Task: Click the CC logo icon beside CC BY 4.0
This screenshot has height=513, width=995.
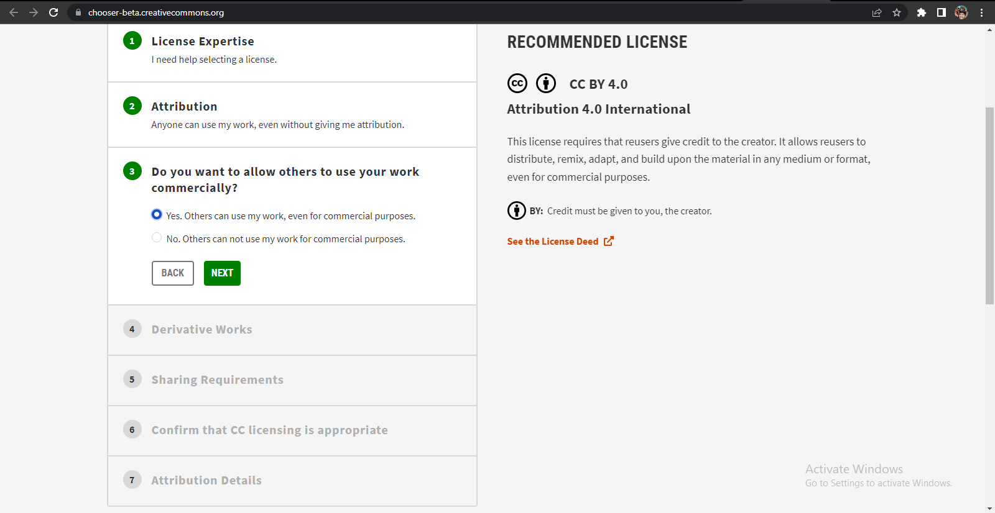Action: click(517, 83)
